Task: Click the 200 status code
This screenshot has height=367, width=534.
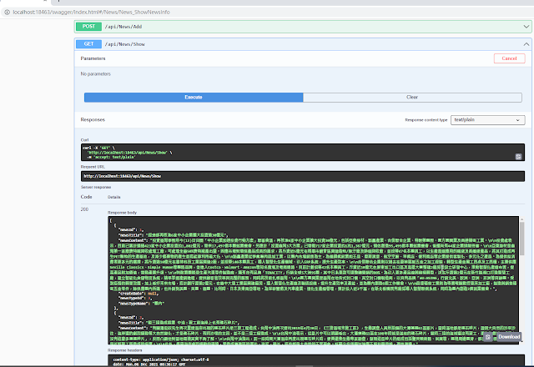Action: [84, 209]
